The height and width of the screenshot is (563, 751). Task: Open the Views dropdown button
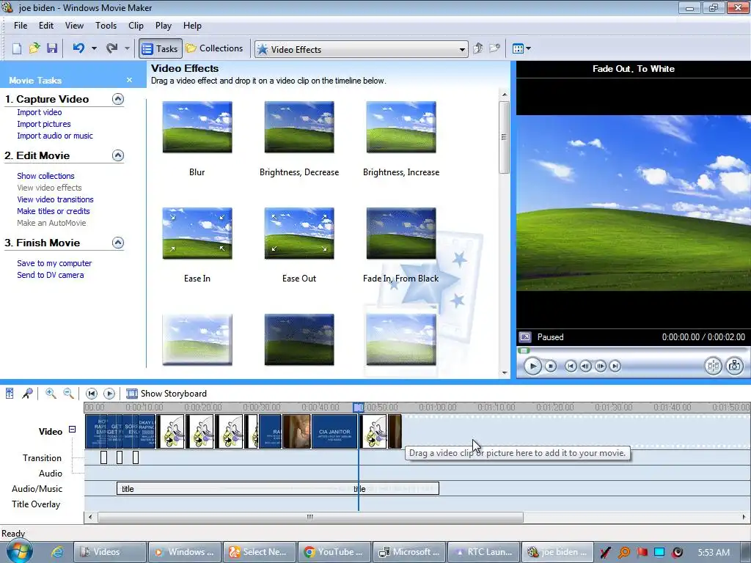coord(521,48)
